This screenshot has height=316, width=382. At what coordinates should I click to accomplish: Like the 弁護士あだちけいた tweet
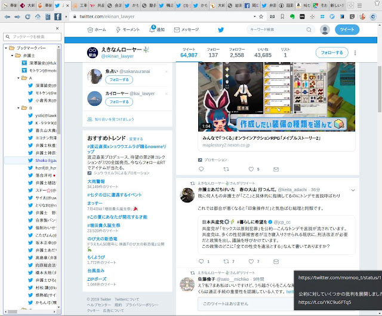[x=251, y=262]
